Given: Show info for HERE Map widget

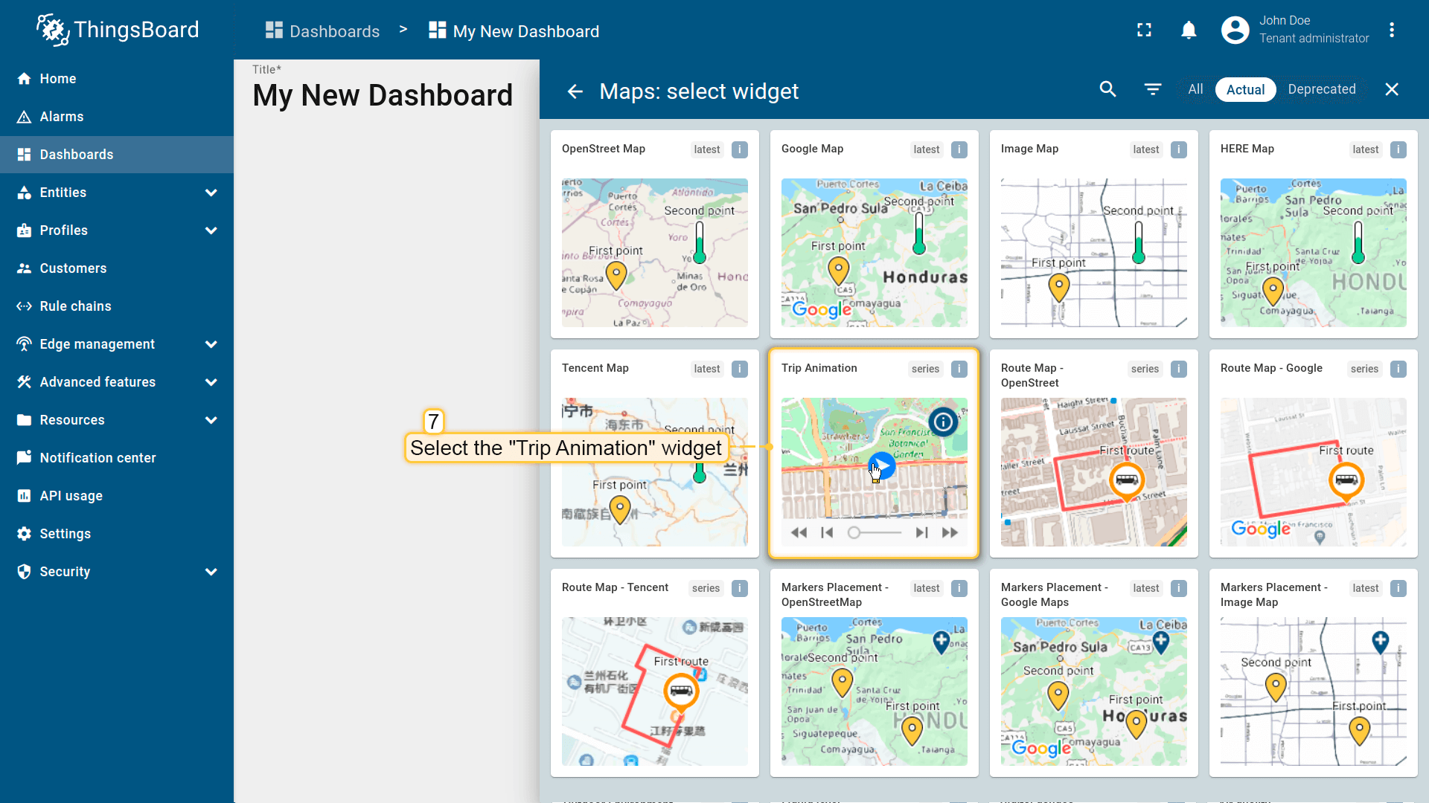Looking at the screenshot, I should [x=1398, y=149].
